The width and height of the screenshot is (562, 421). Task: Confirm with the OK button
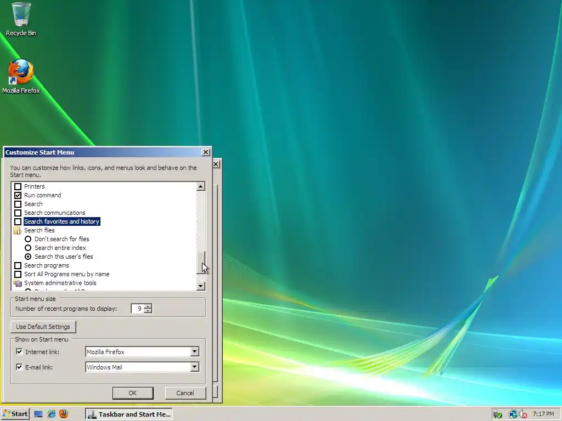133,393
